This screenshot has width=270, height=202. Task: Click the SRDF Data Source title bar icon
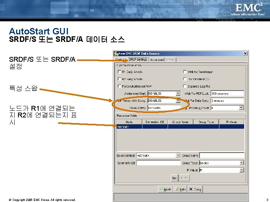click(x=116, y=53)
